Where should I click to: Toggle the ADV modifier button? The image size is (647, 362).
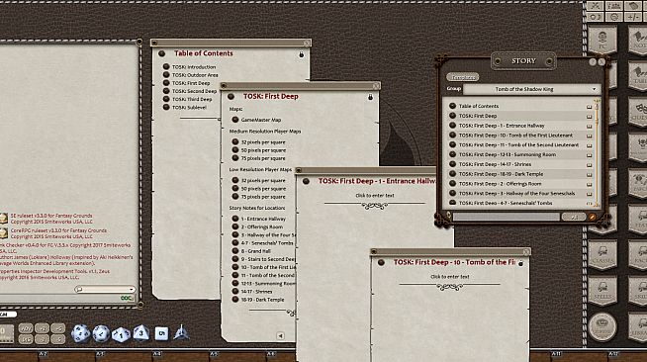click(x=26, y=328)
